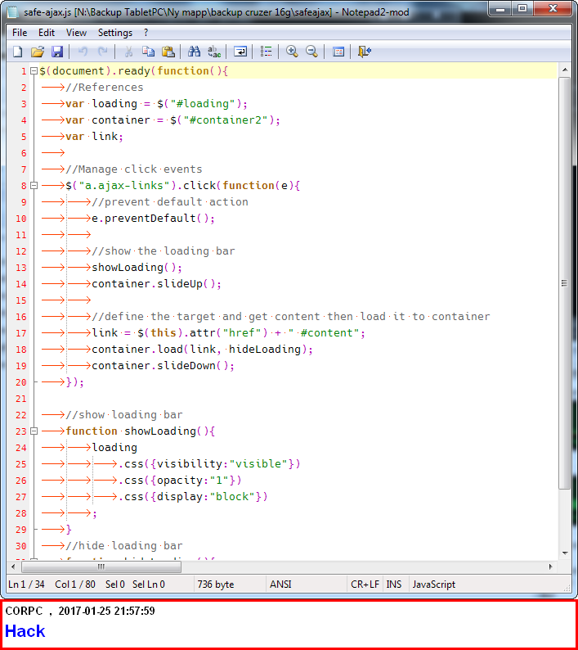578x650 pixels.
Task: Open the Edit menu
Action: point(47,33)
